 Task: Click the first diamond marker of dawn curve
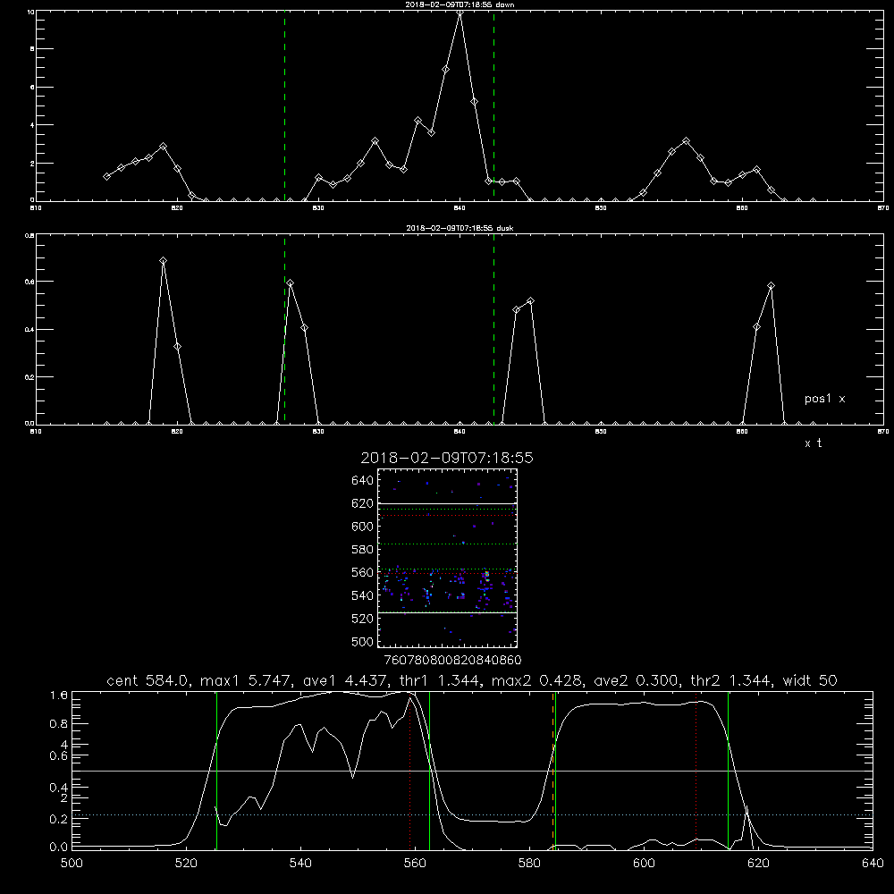pyautogui.click(x=106, y=177)
